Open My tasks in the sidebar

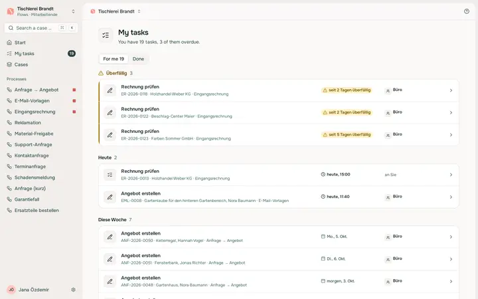[41, 53]
